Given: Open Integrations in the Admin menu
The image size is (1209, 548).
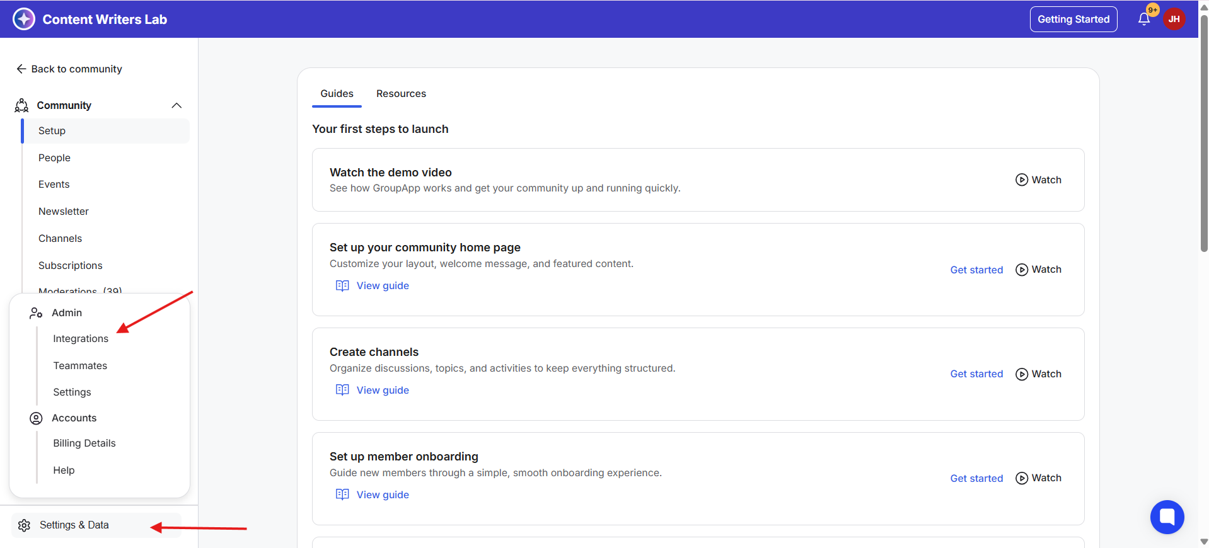Looking at the screenshot, I should coord(81,339).
